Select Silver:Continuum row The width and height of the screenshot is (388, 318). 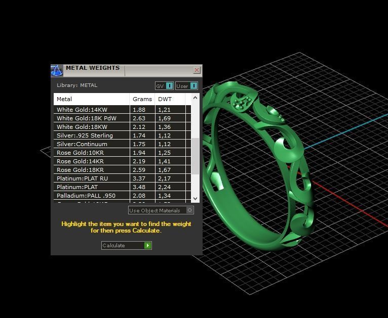pos(122,144)
